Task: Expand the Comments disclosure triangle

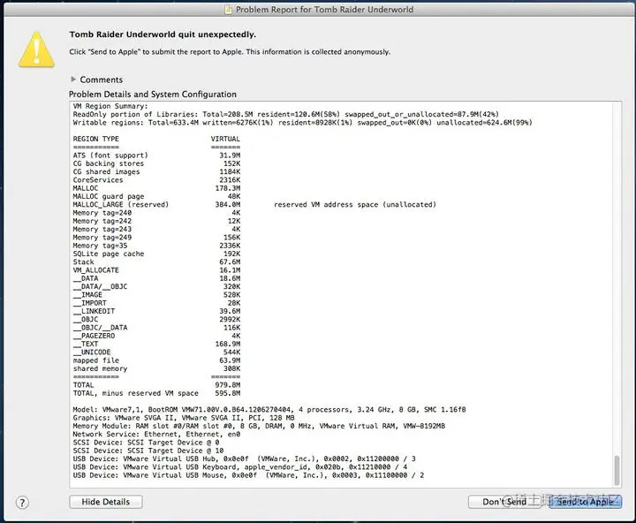Action: click(73, 80)
